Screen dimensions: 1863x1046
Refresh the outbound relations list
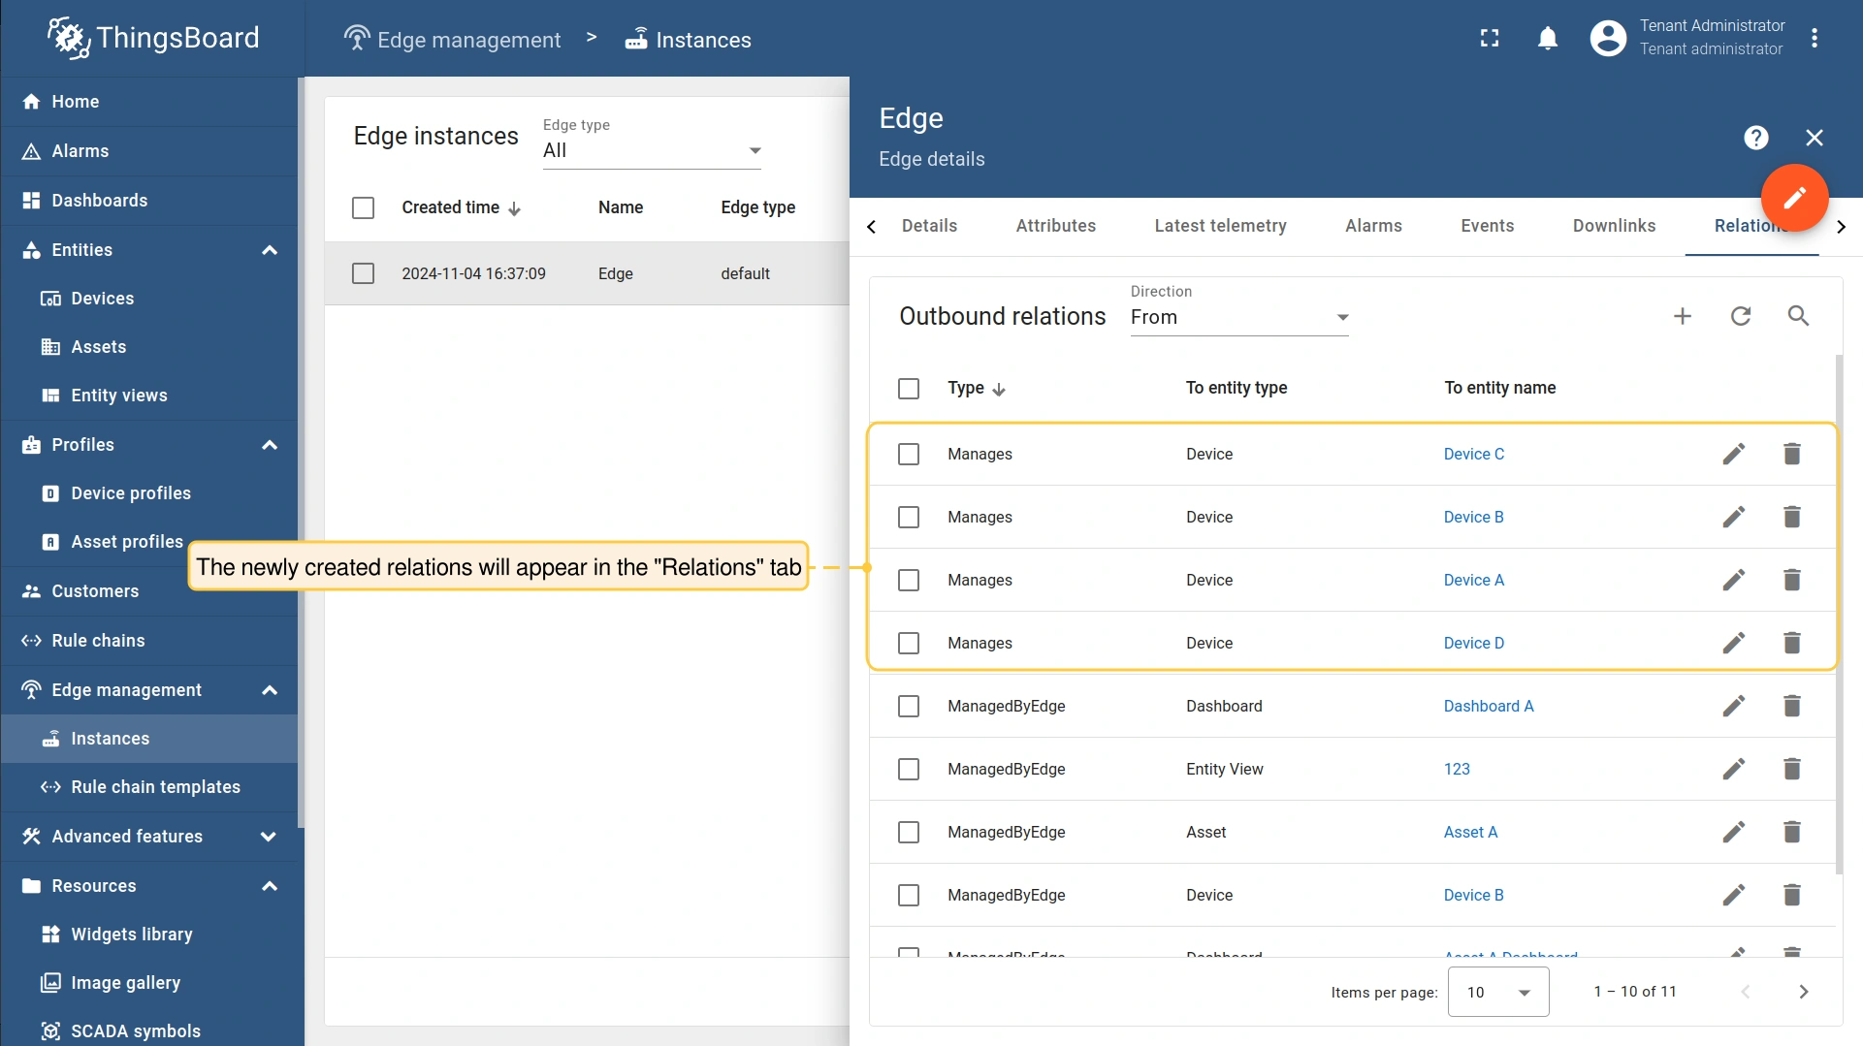pos(1741,316)
